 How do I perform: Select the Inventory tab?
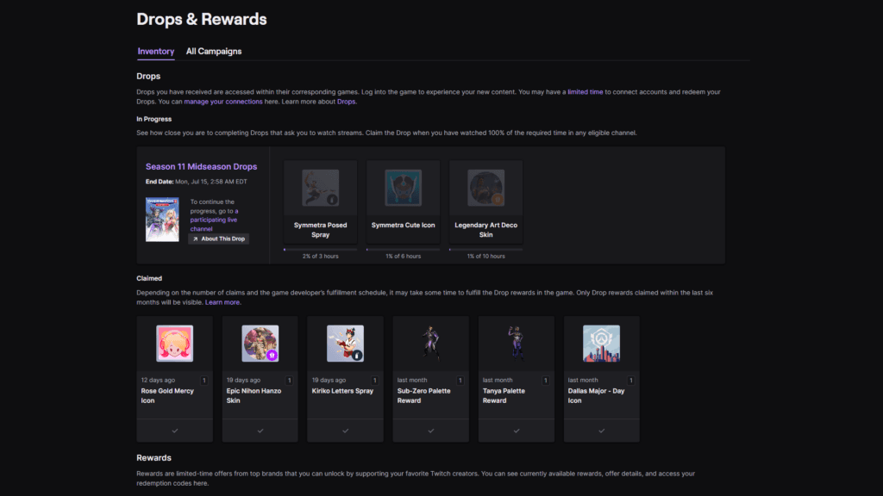tap(156, 52)
